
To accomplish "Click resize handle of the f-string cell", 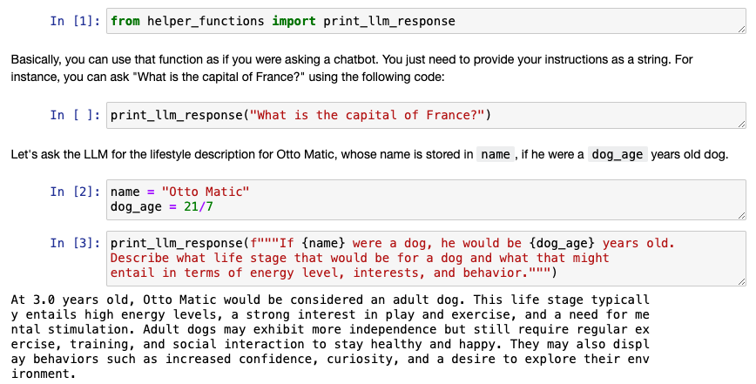I will click(x=741, y=281).
